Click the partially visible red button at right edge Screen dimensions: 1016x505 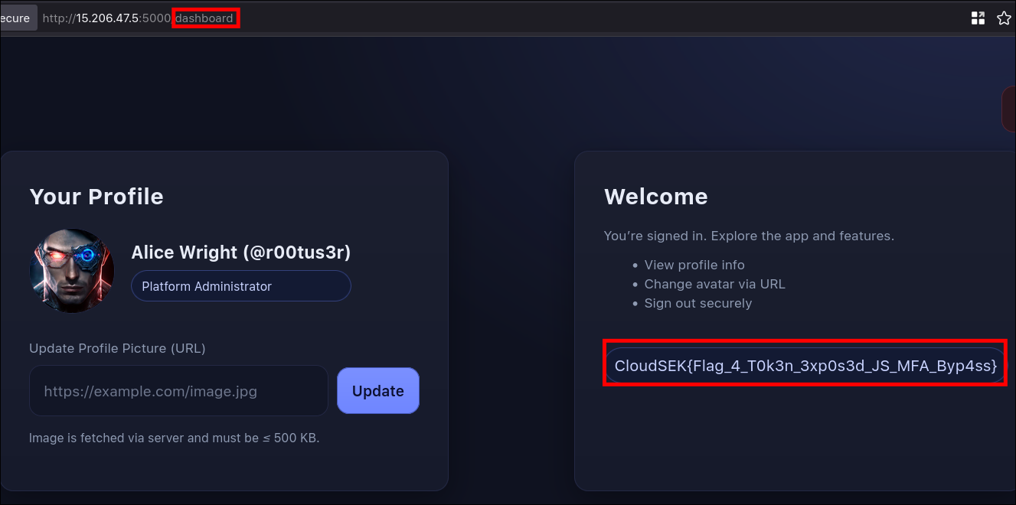tap(1008, 109)
